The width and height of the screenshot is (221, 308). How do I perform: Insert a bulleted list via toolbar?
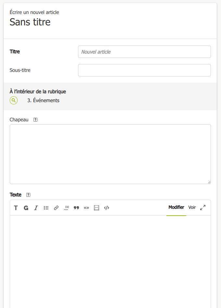[x=46, y=208]
